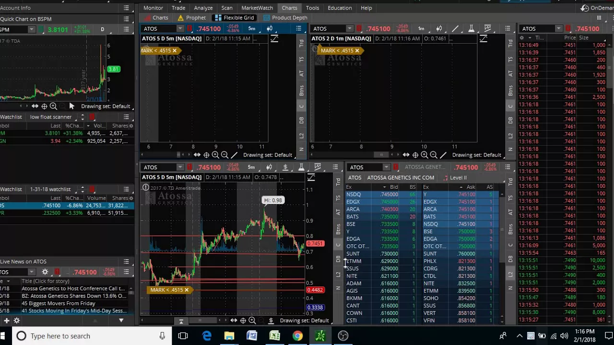Switch to the Scan tab
The image size is (614, 345).
point(227,8)
